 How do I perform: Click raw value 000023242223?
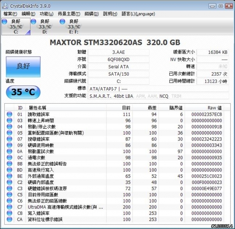207,139
